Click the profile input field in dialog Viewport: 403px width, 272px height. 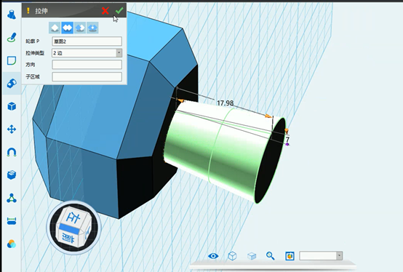[x=87, y=41]
